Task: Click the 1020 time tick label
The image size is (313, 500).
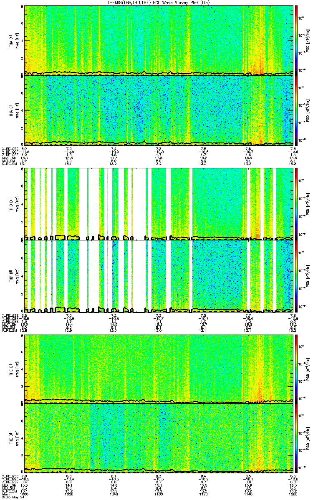Action: coord(69,494)
